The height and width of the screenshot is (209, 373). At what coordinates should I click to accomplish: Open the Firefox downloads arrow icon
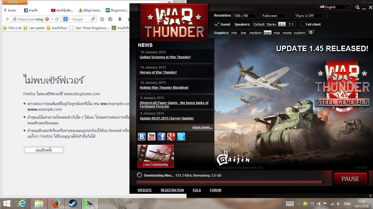click(120, 19)
